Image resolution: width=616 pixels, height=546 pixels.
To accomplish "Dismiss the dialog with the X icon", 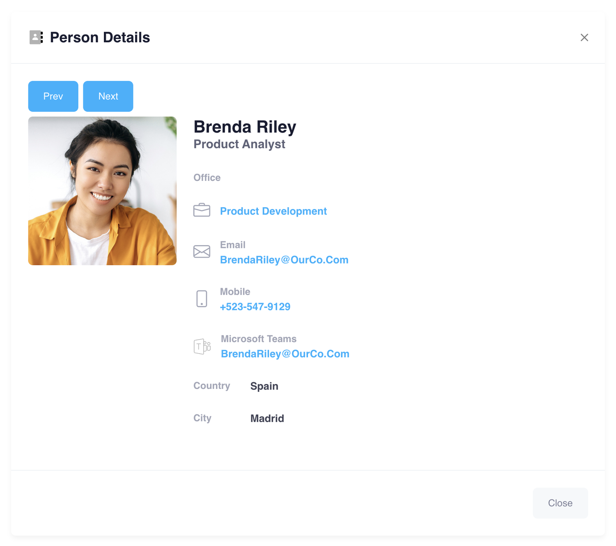I will (x=584, y=37).
